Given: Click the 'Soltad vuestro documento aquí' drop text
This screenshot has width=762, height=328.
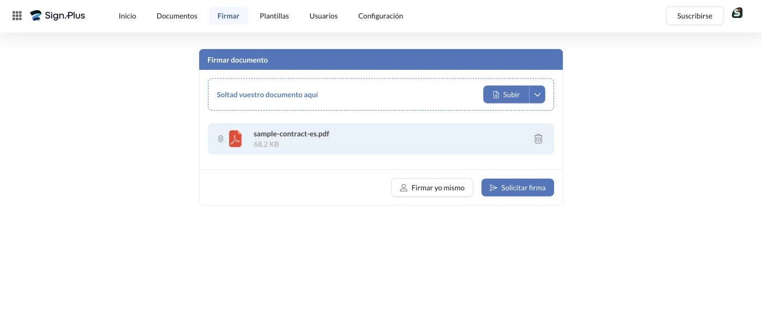Looking at the screenshot, I should (267, 94).
